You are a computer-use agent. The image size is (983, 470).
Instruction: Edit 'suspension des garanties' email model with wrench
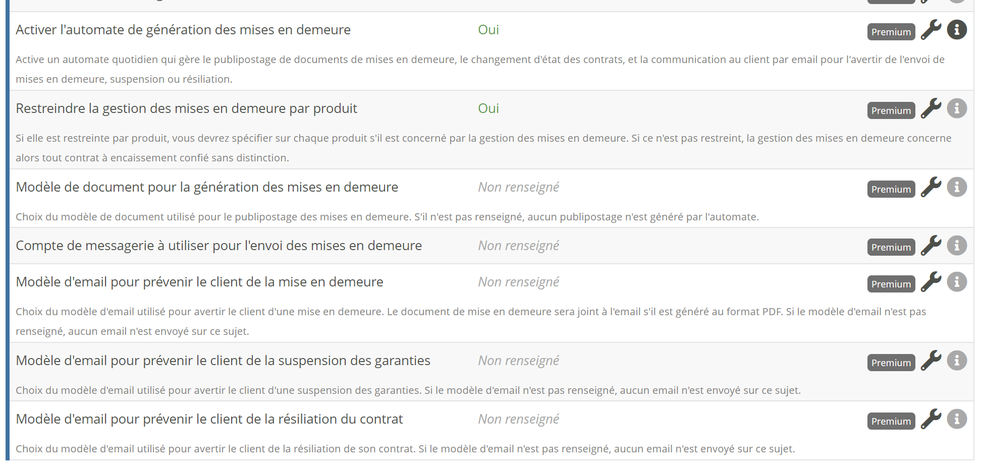coord(931,361)
